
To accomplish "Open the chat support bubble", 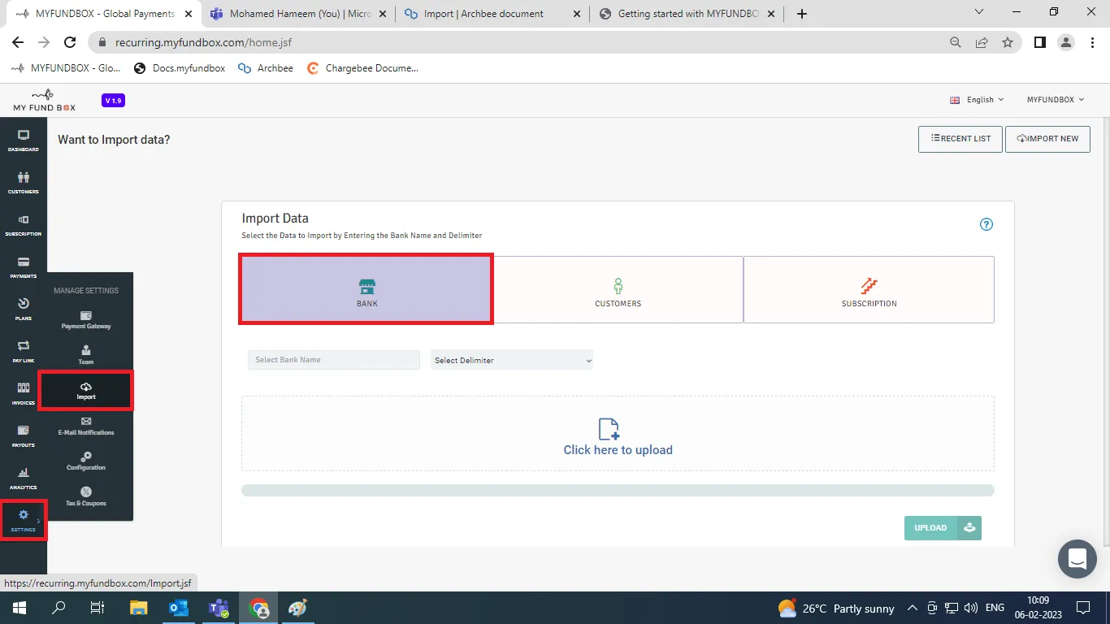I will pyautogui.click(x=1077, y=558).
